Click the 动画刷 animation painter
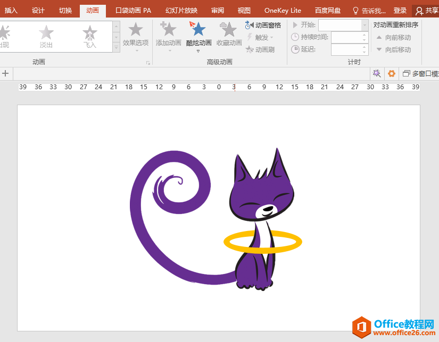Viewport: 439px width, 342px height. coord(260,49)
